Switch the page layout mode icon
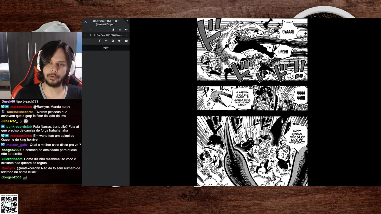The image size is (381, 214). (113, 41)
